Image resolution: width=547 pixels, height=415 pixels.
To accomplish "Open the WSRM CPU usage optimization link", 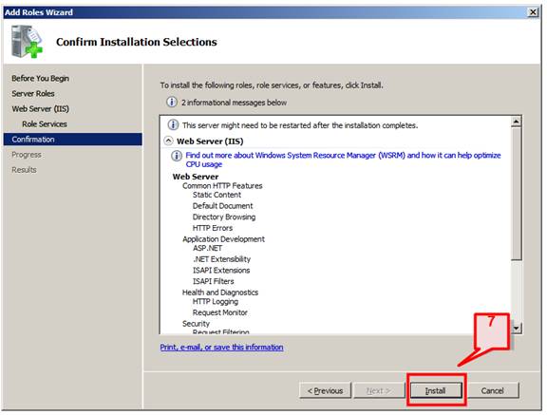I will point(343,160).
